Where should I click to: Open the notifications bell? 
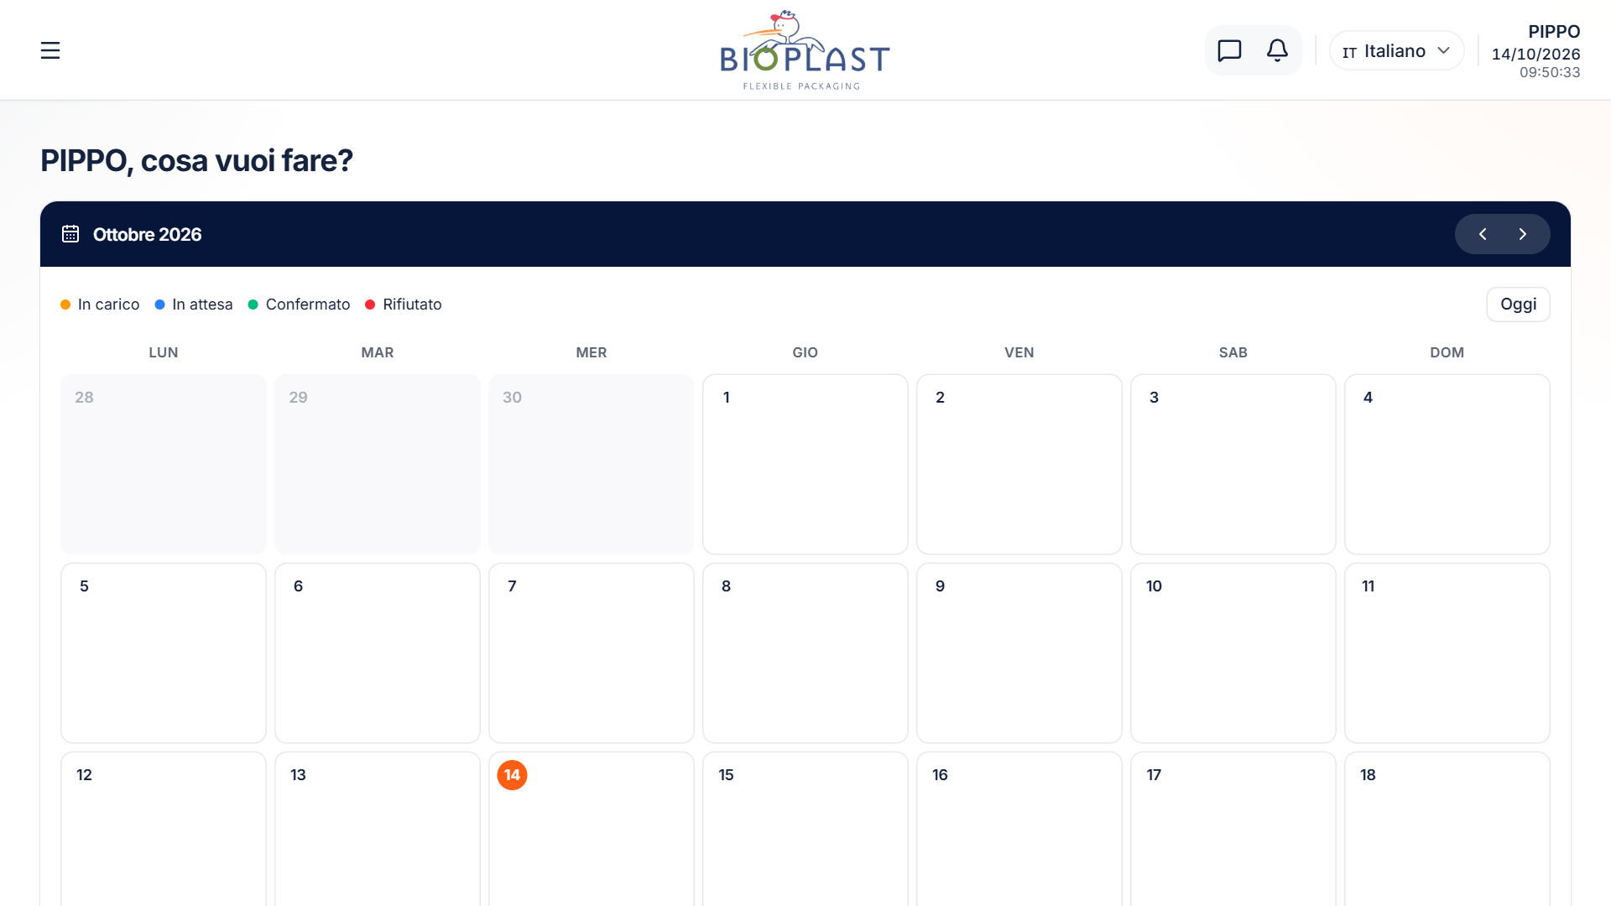pyautogui.click(x=1277, y=50)
